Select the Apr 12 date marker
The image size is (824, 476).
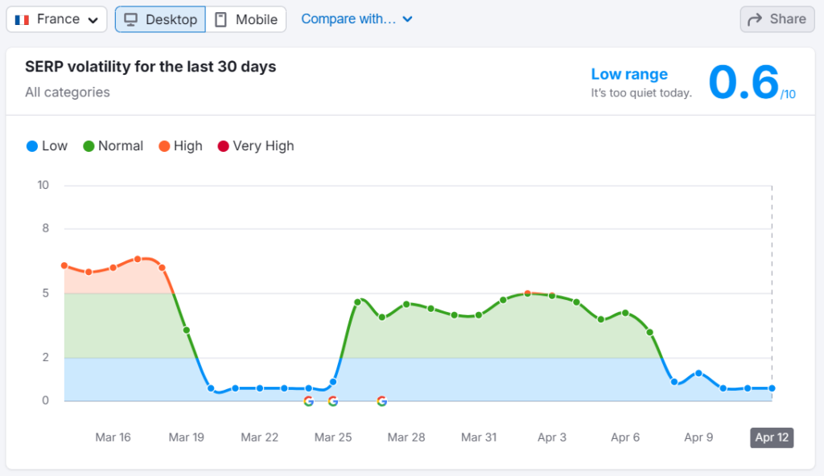772,437
